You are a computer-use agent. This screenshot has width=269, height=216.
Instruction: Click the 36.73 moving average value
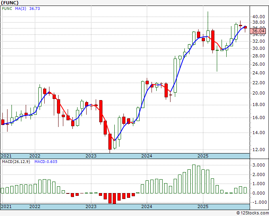point(34,9)
